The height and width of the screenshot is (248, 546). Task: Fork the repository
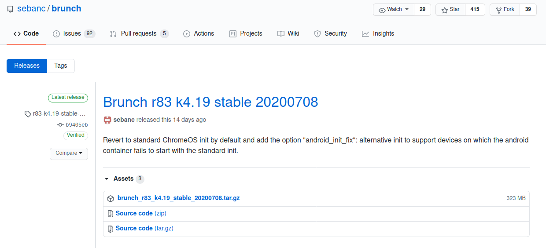[505, 10]
